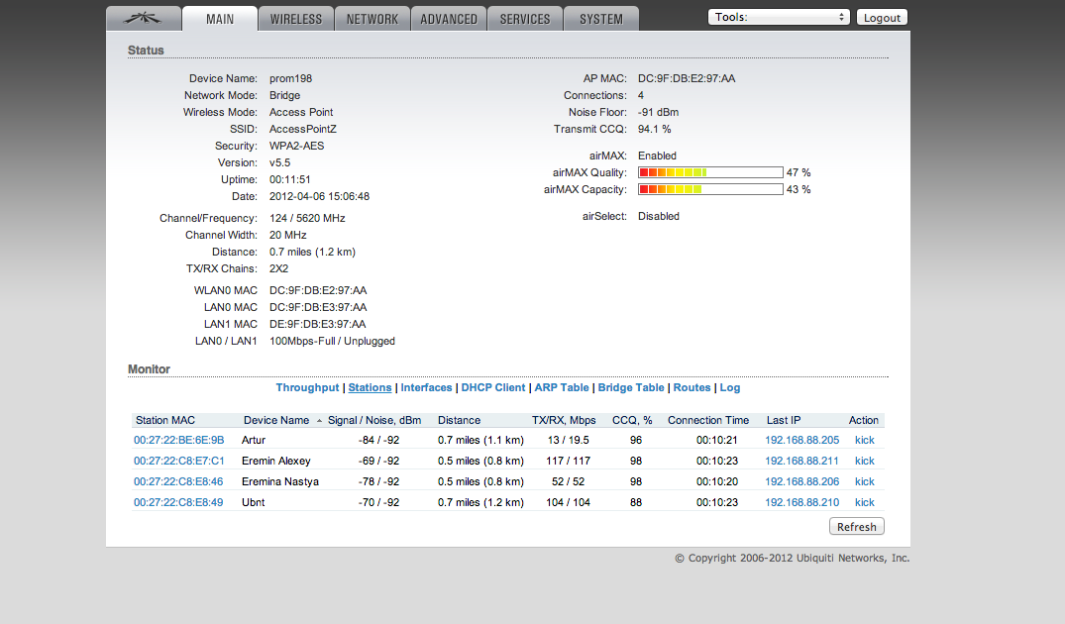Switch to the MAIN tab

click(x=220, y=19)
